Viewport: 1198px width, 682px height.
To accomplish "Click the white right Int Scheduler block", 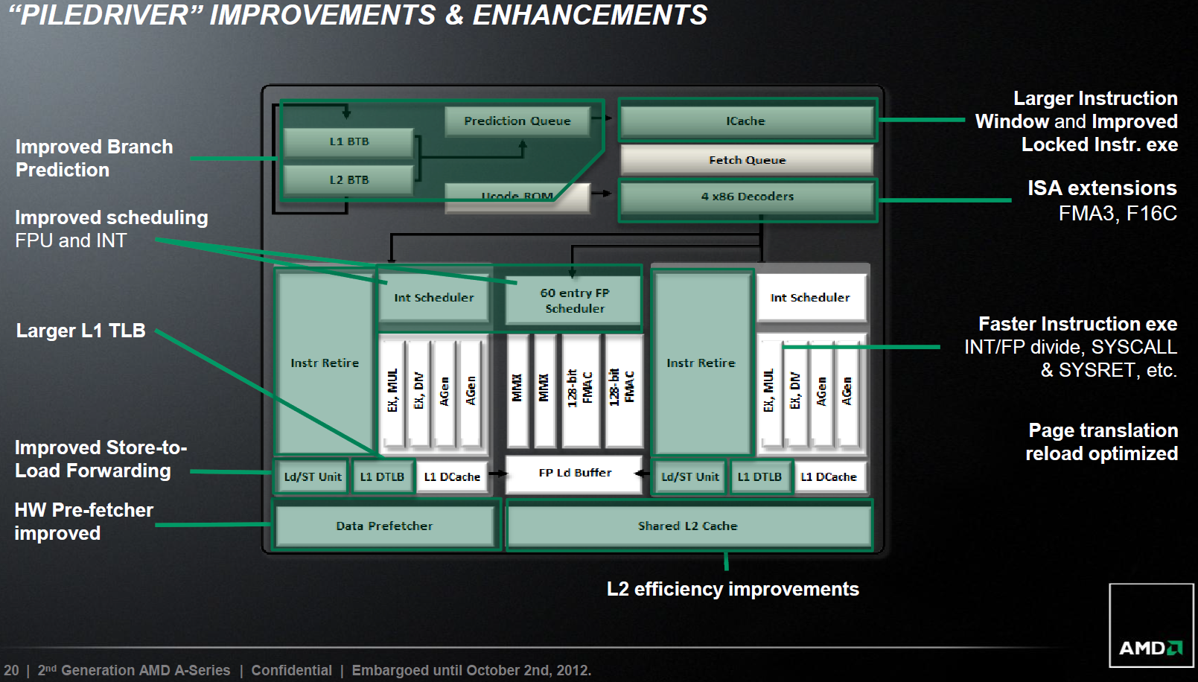I will (810, 298).
